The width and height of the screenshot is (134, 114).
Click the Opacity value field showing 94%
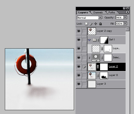tap(119, 17)
